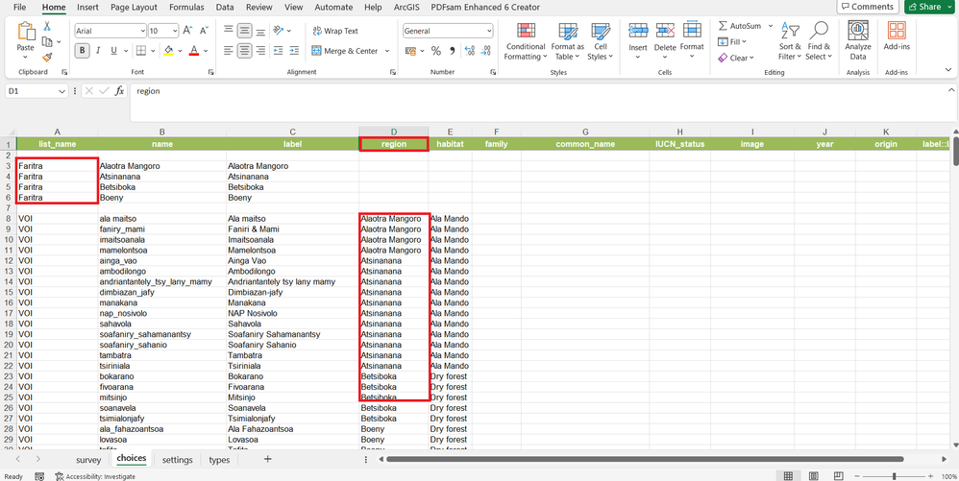Apply italic formatting

click(x=98, y=51)
